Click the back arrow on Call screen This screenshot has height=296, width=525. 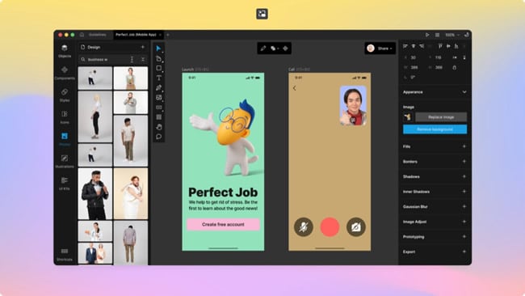pyautogui.click(x=295, y=88)
